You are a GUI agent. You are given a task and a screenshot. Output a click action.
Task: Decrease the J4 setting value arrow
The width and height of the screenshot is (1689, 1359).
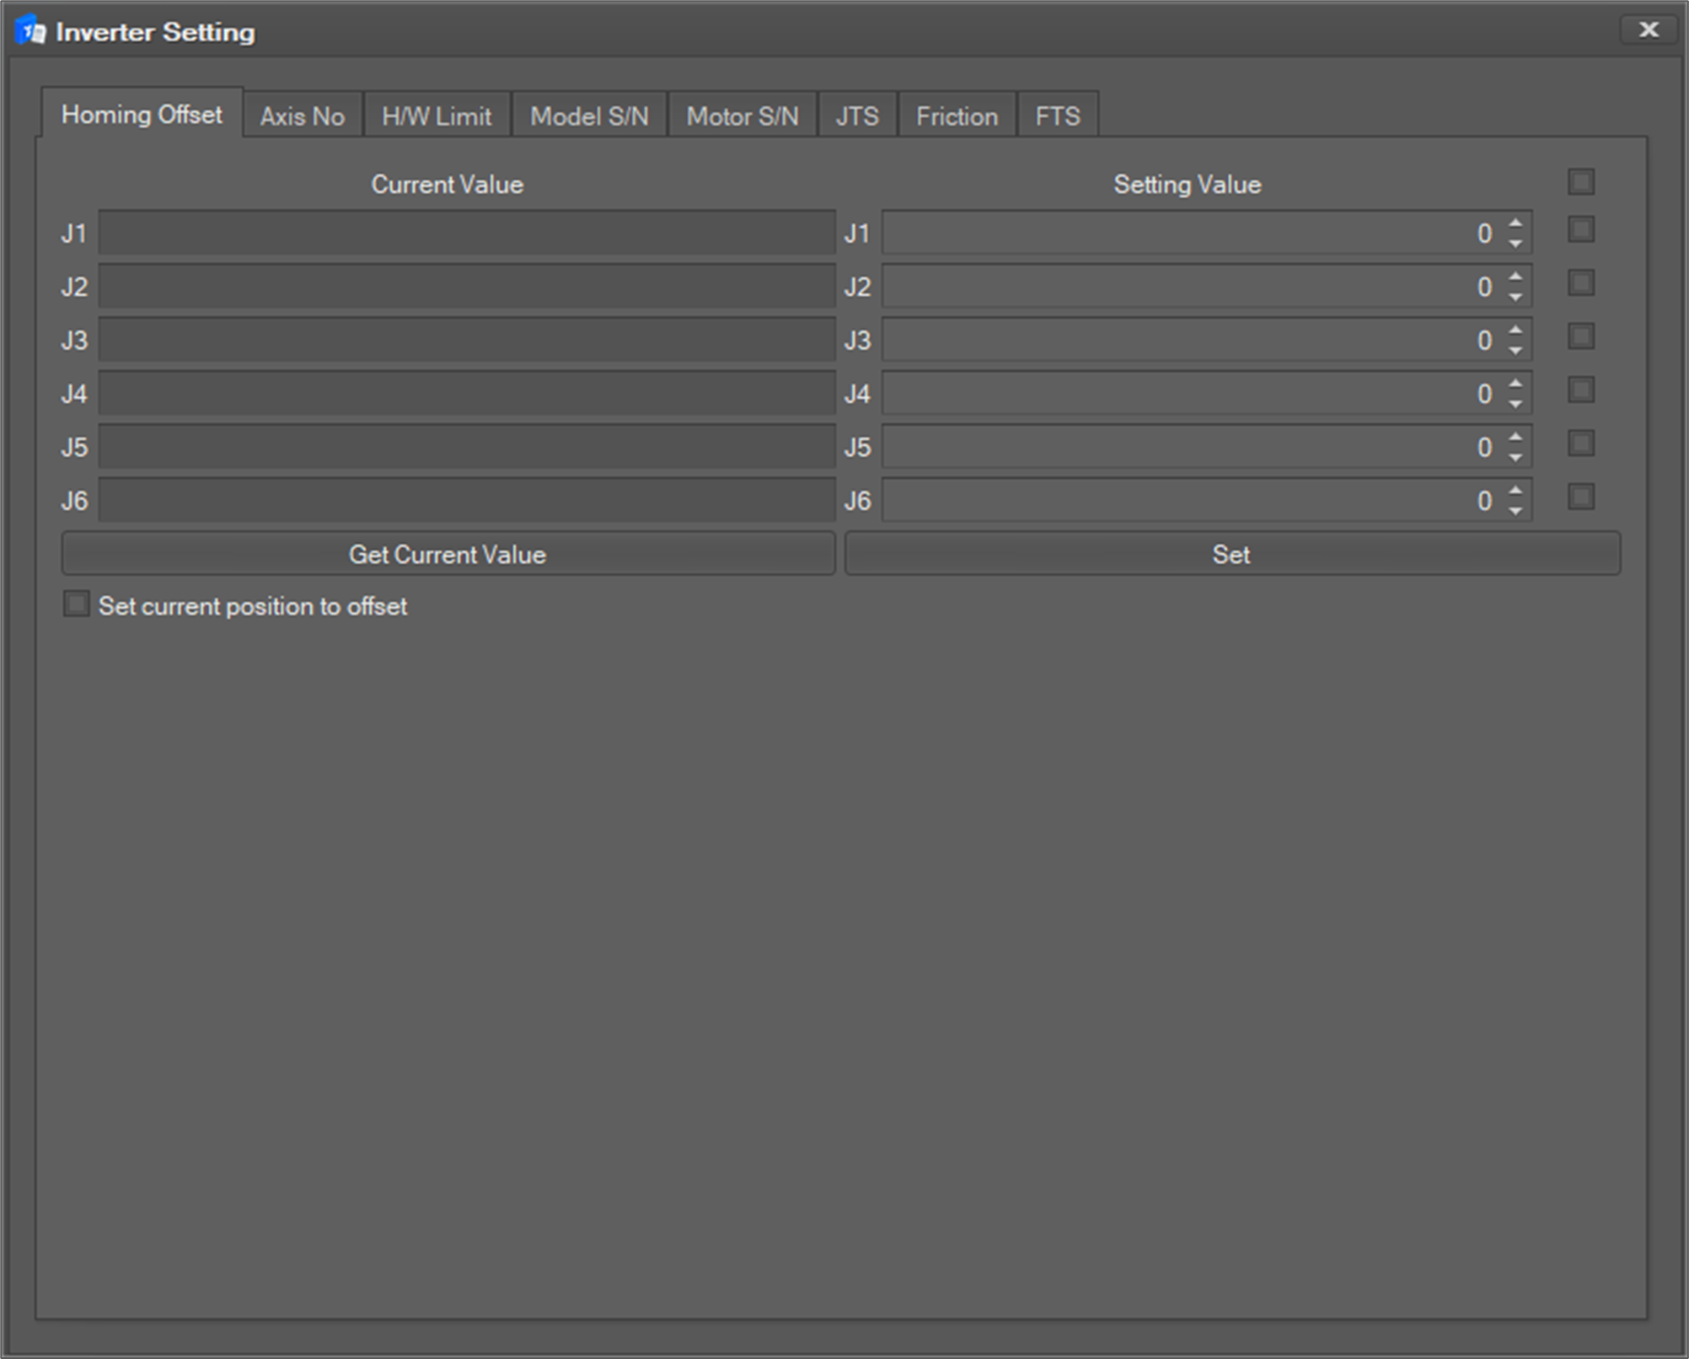[x=1515, y=405]
